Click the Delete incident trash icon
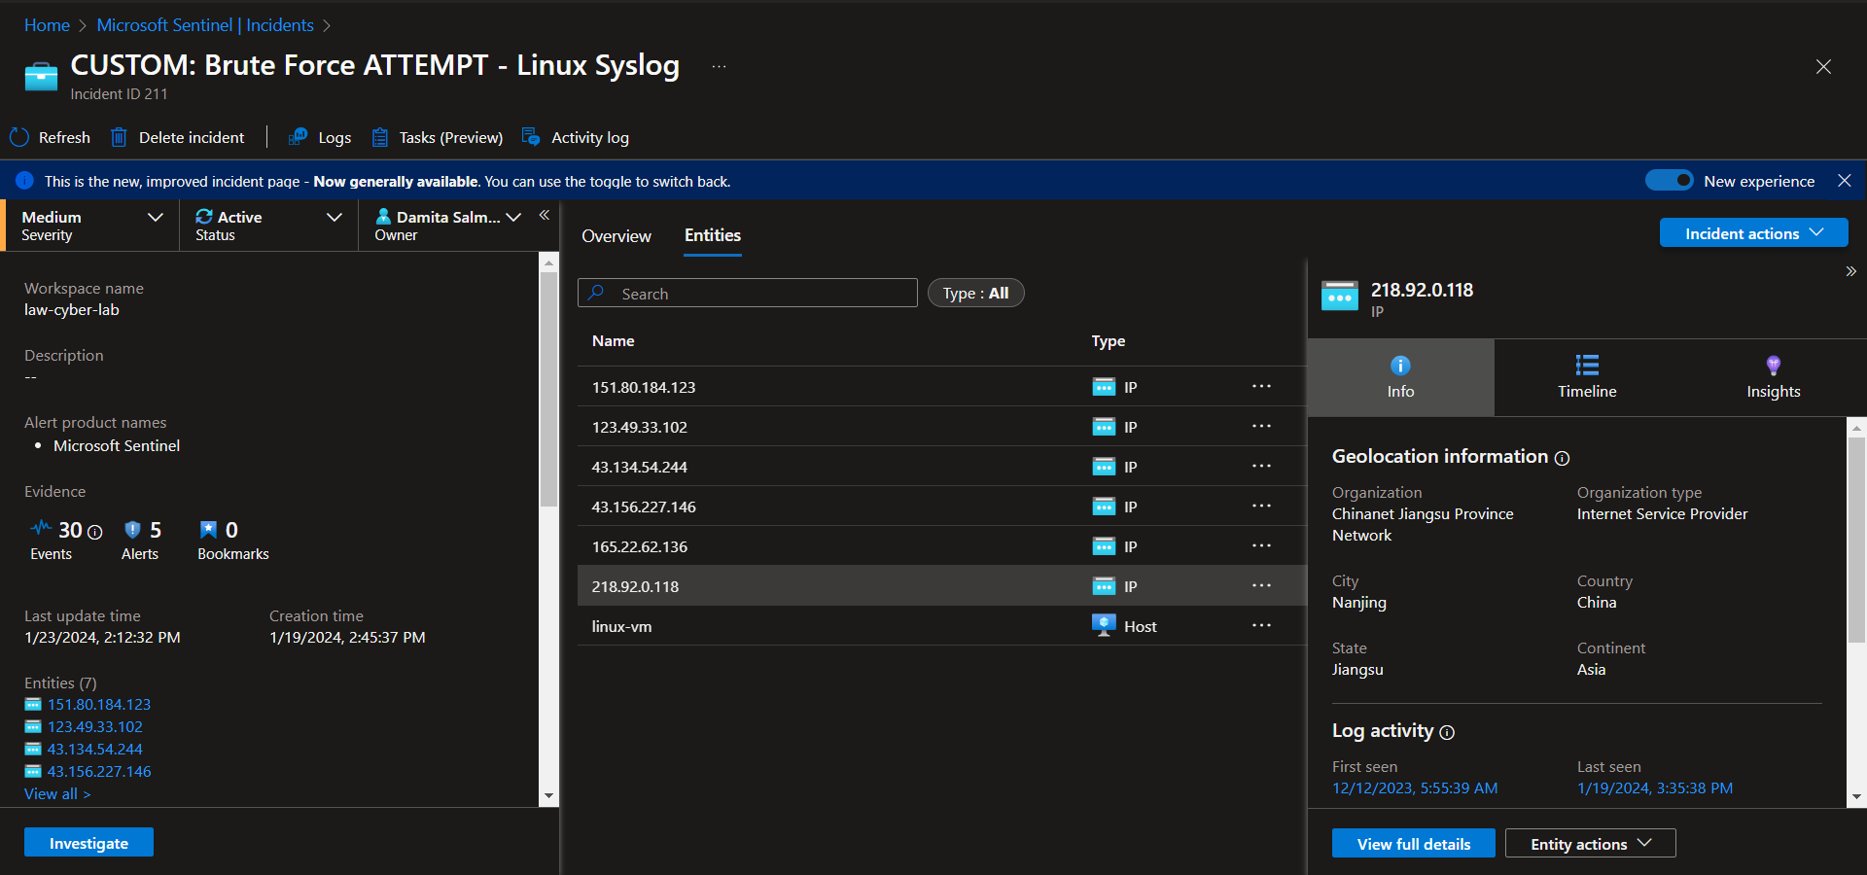This screenshot has height=875, width=1867. [x=119, y=137]
